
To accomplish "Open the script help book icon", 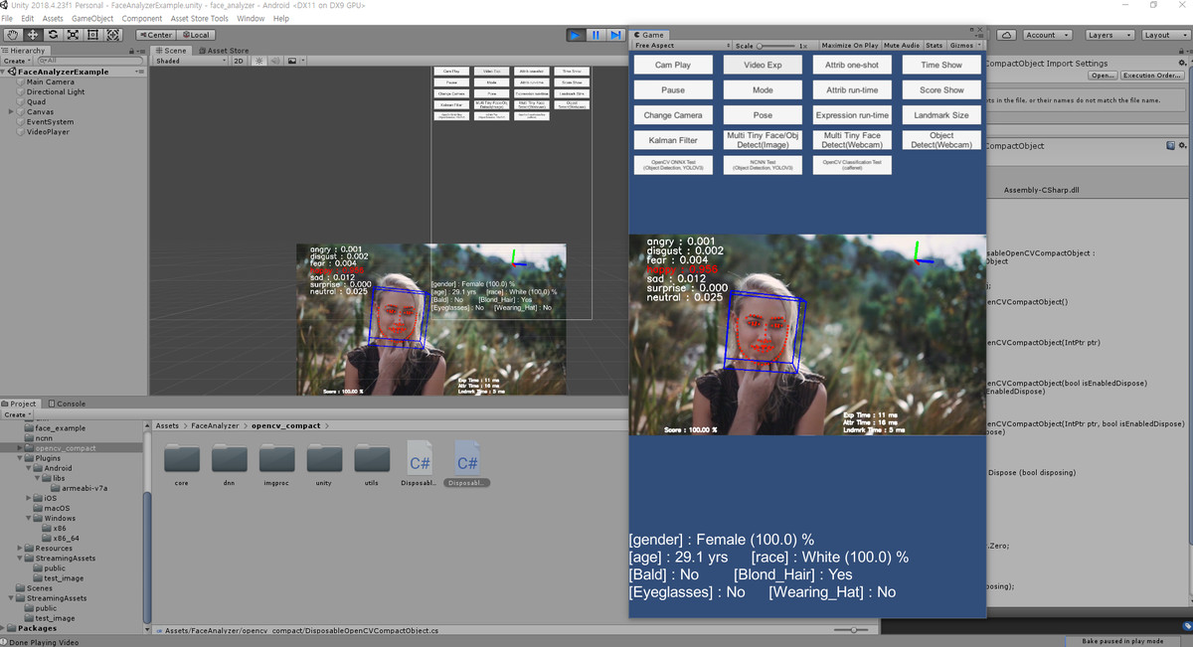I will click(1170, 145).
